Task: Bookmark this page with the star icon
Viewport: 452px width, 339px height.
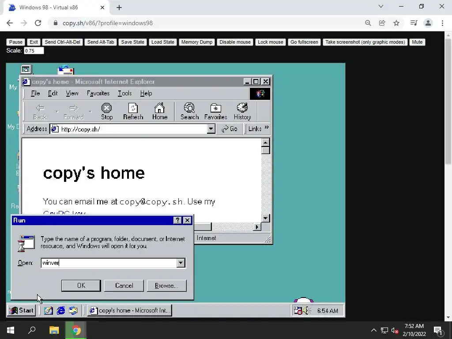Action: 396,23
